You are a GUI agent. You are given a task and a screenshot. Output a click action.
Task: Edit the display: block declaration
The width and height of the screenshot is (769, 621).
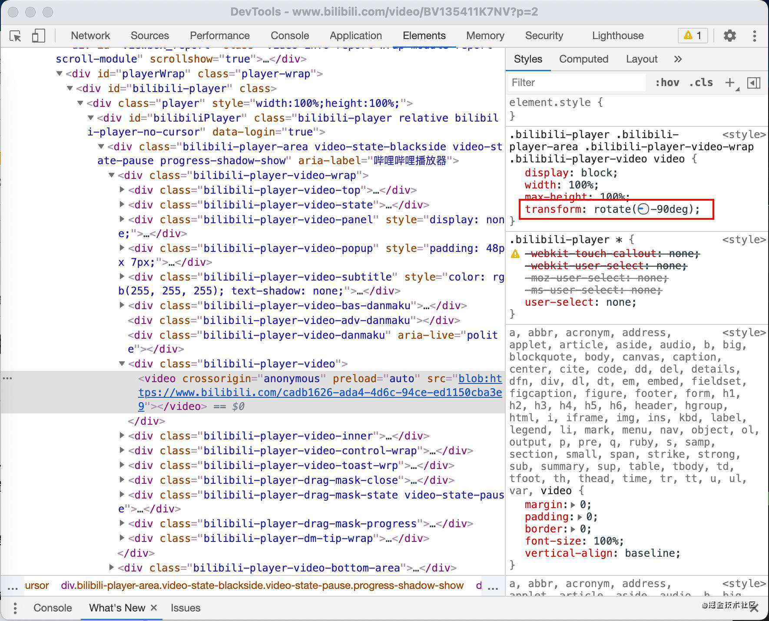571,173
